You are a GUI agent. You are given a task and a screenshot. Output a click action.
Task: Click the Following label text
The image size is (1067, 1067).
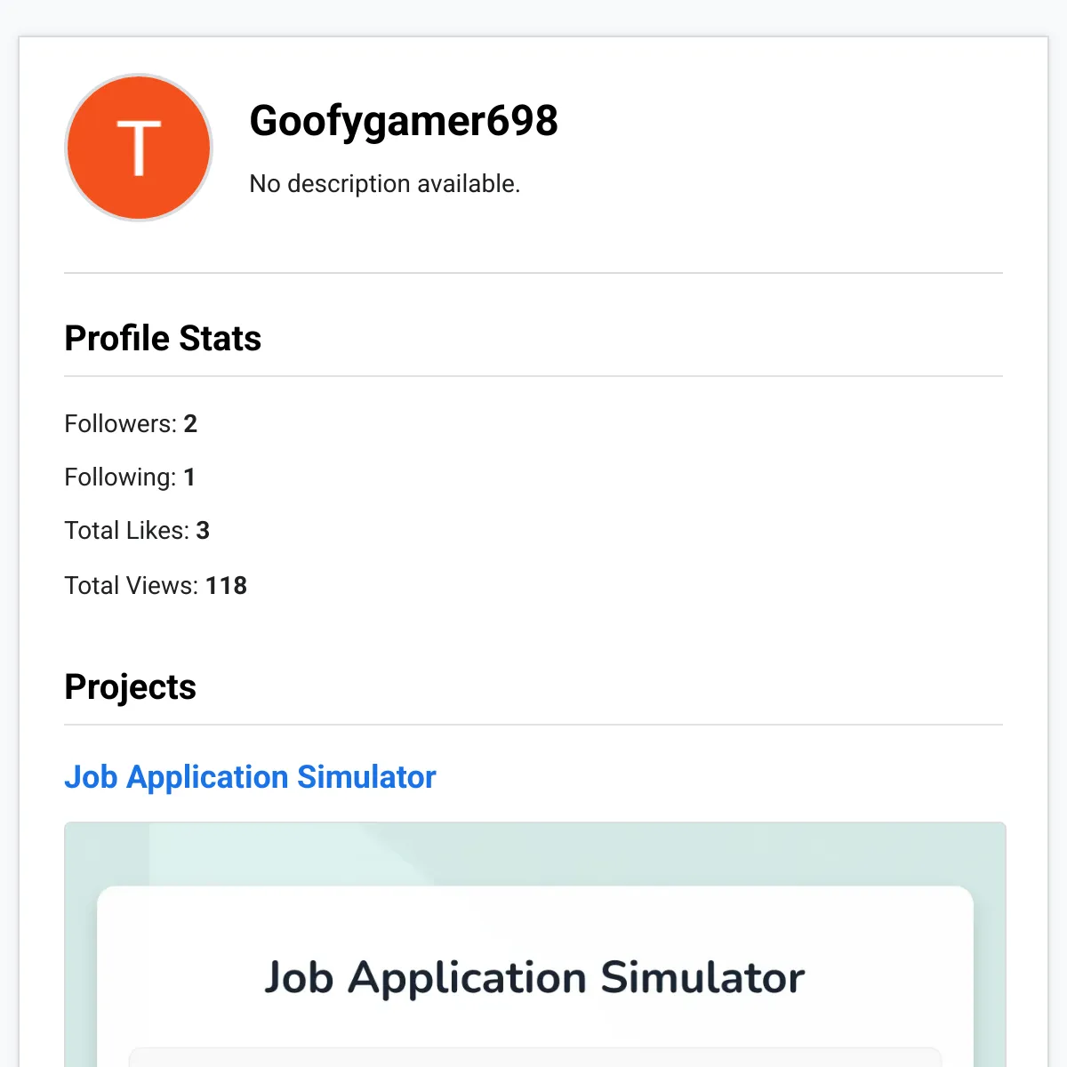(x=120, y=477)
